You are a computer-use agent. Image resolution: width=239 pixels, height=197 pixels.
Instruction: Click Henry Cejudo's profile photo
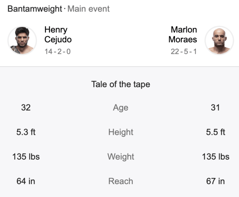[22, 40]
